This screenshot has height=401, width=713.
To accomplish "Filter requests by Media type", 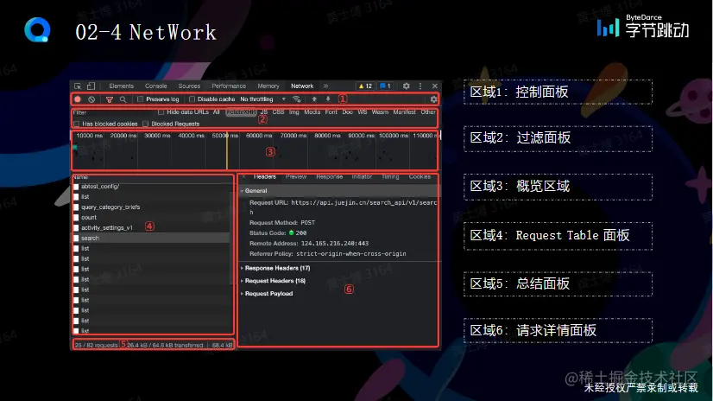I will (312, 112).
